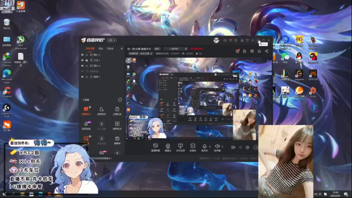
Task: Open the mail inbox icon in title bar
Action: coord(230,40)
